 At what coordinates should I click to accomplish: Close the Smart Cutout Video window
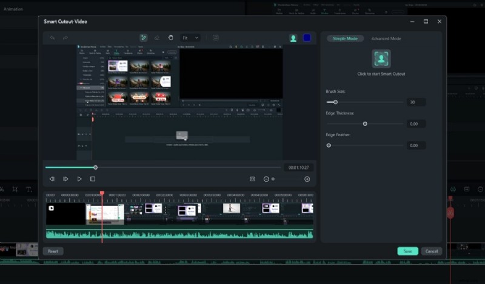(440, 21)
